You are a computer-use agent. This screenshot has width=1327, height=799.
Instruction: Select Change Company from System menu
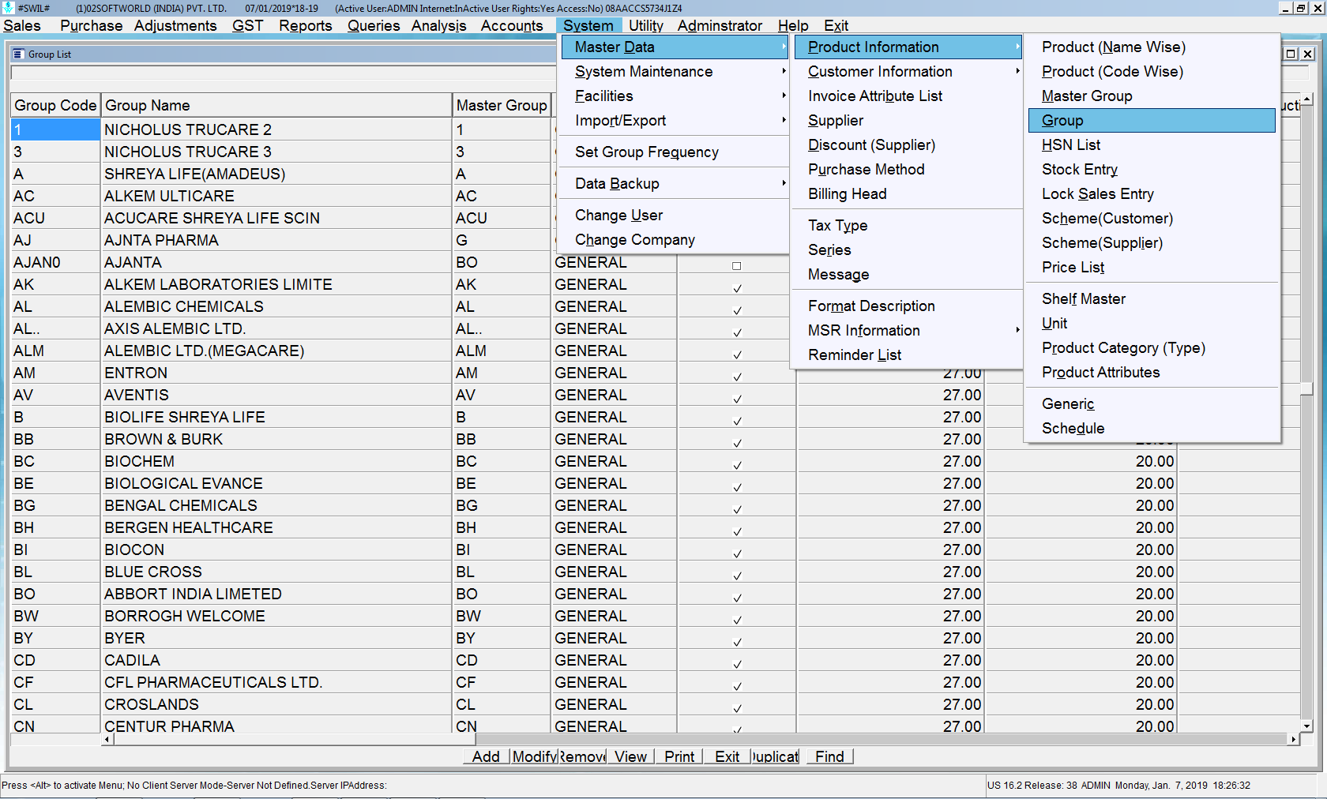(x=675, y=240)
